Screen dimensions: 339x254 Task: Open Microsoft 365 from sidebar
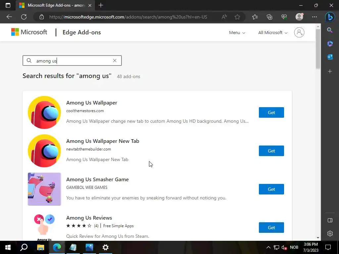[x=330, y=44]
